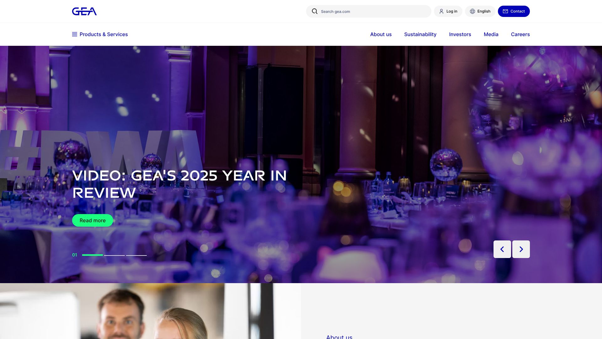
Task: Click the user icon beside Log in
Action: [x=441, y=11]
